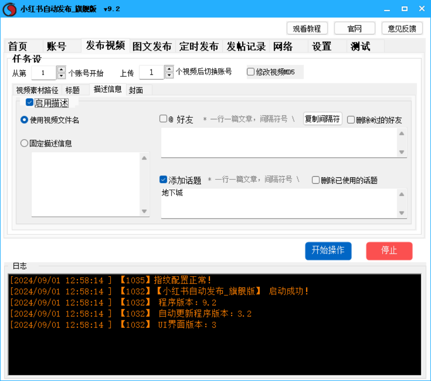Click the red 停止 button

coord(389,251)
